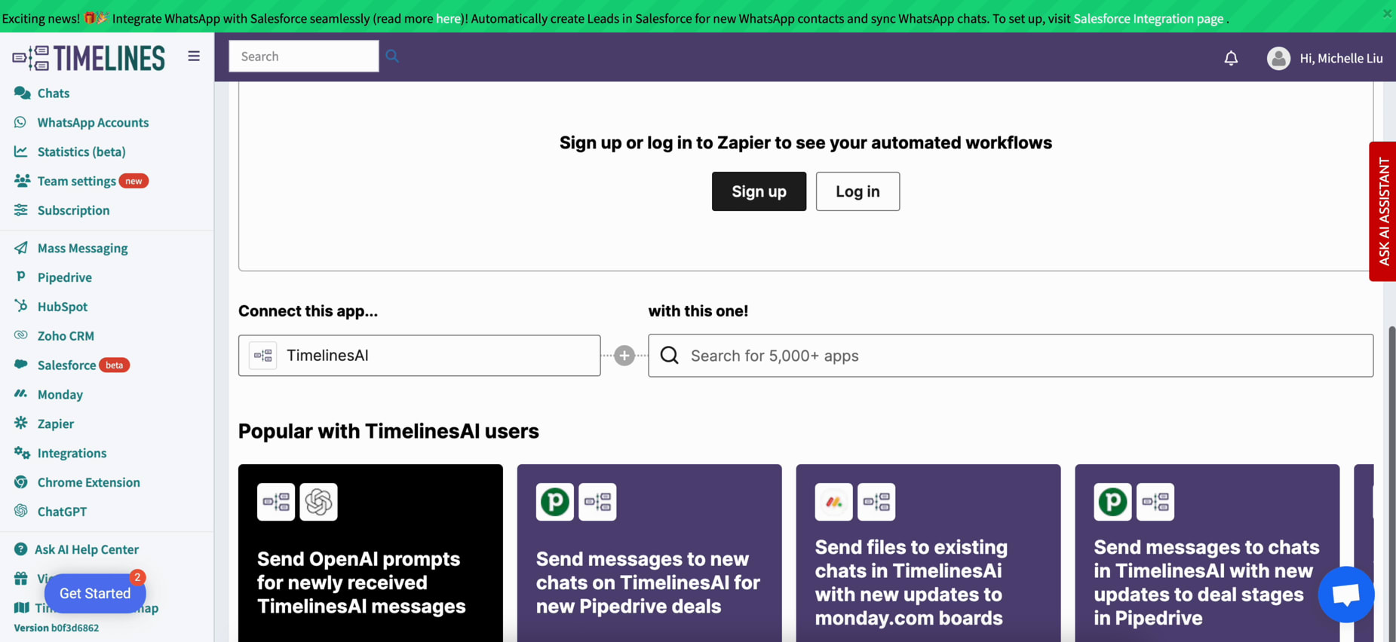Screen dimensions: 1396x642
Task: Click the Team settings people icon
Action: (22, 180)
